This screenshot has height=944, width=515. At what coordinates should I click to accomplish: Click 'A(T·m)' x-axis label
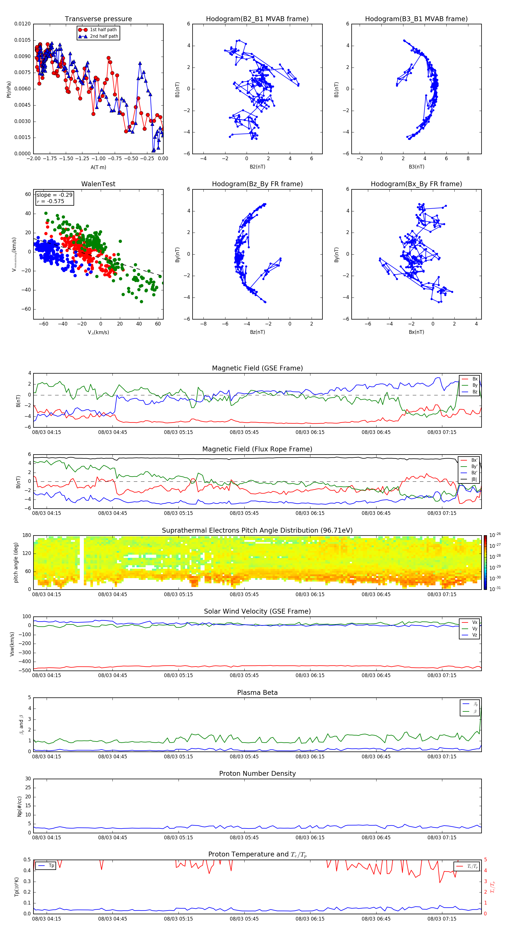click(x=98, y=167)
